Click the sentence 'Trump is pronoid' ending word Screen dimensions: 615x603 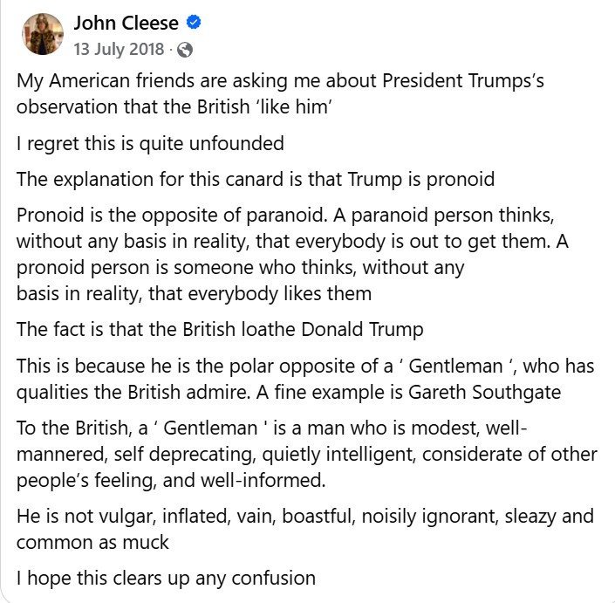click(460, 180)
